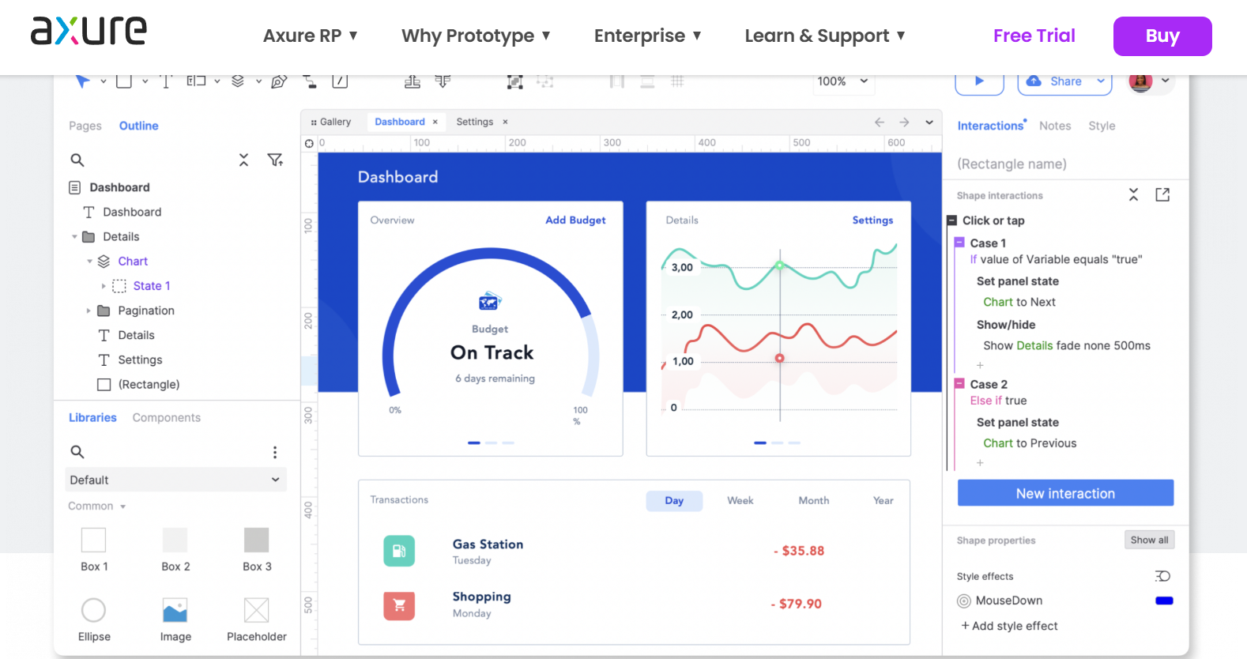Viewport: 1247px width, 659px height.
Task: Open the Components tab
Action: 167,417
